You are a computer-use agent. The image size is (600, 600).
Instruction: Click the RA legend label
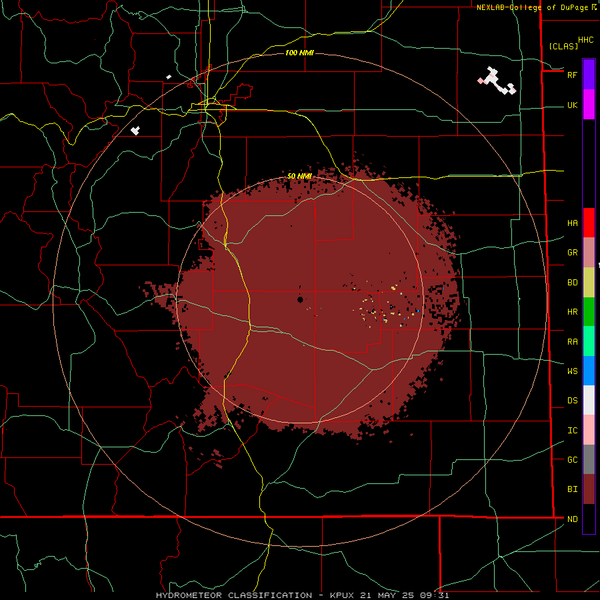(572, 342)
